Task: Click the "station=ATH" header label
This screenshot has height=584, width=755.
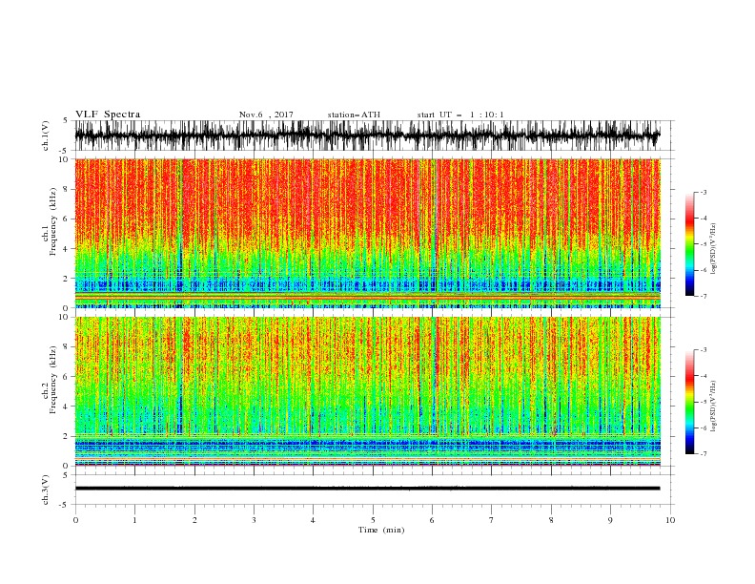Action: [354, 115]
